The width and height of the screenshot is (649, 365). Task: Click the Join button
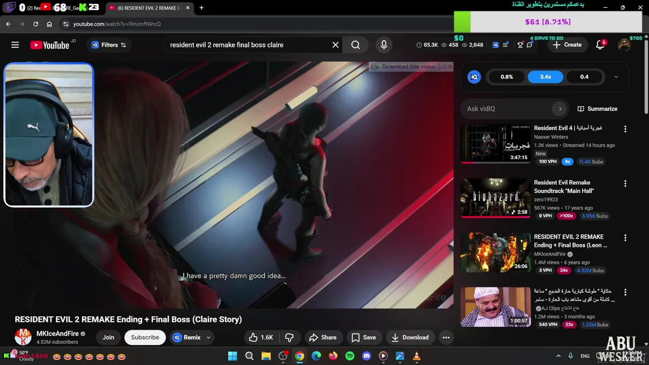(x=109, y=338)
